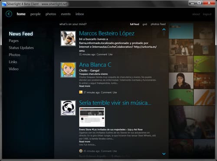Click Read more on Ana Blanca post
Image resolution: width=217 pixels, height=161 pixels.
point(85,86)
